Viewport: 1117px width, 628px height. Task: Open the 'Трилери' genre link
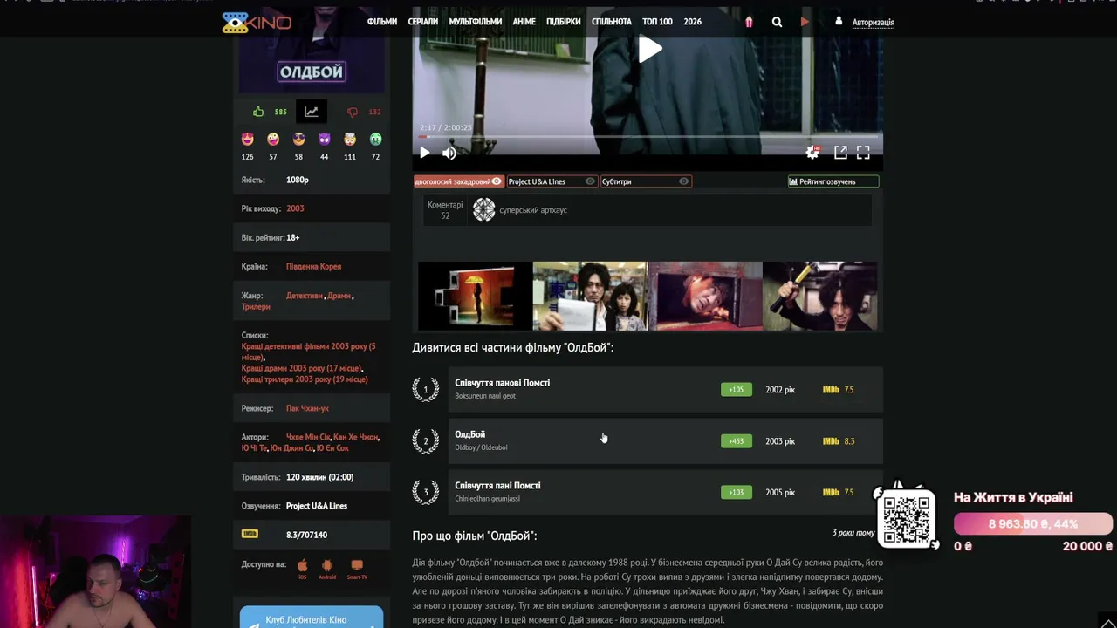click(x=256, y=307)
